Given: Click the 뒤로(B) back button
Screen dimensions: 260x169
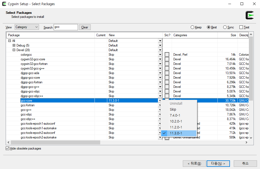Looking at the screenshot, I should click(194, 164).
